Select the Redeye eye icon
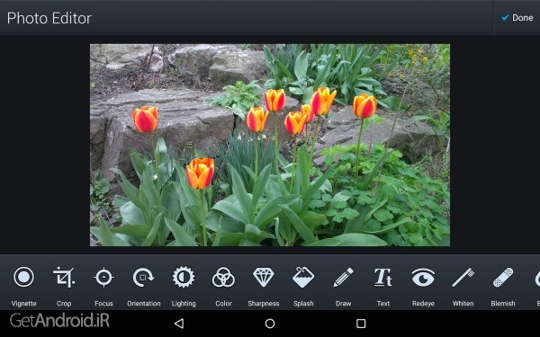Viewport: 540px width, 337px height. pyautogui.click(x=423, y=277)
